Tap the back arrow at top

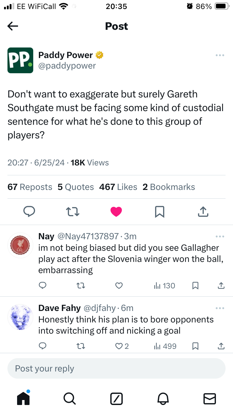[x=13, y=26]
